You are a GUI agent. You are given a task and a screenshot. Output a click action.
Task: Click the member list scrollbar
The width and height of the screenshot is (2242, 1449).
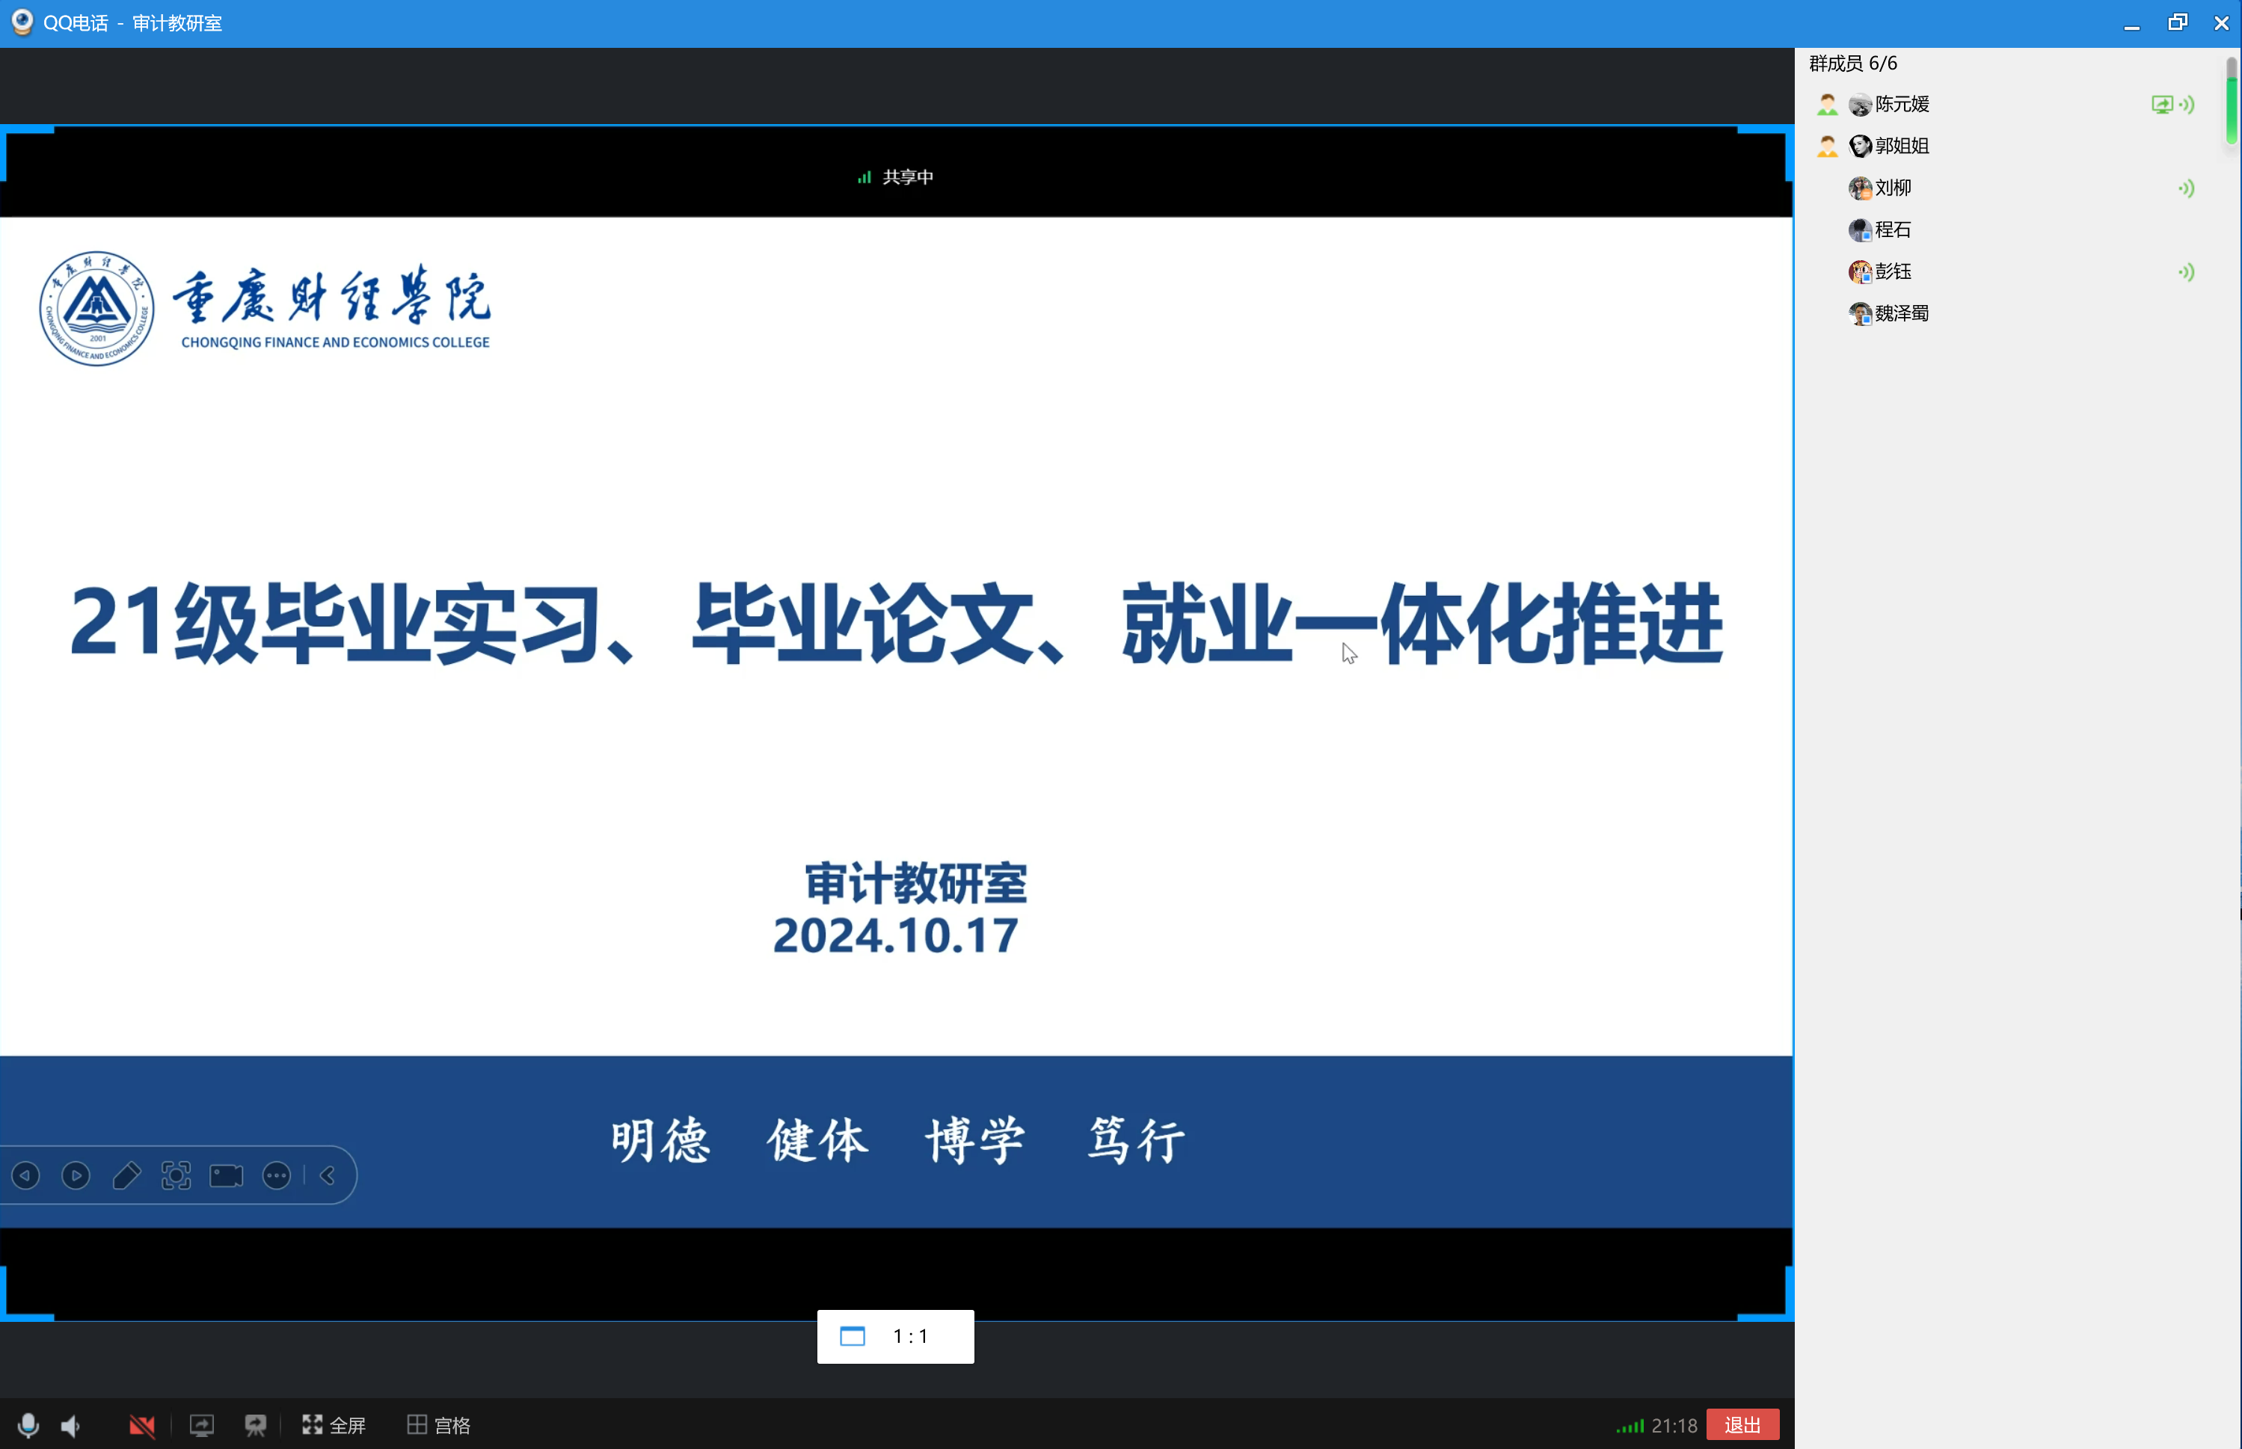[2232, 101]
